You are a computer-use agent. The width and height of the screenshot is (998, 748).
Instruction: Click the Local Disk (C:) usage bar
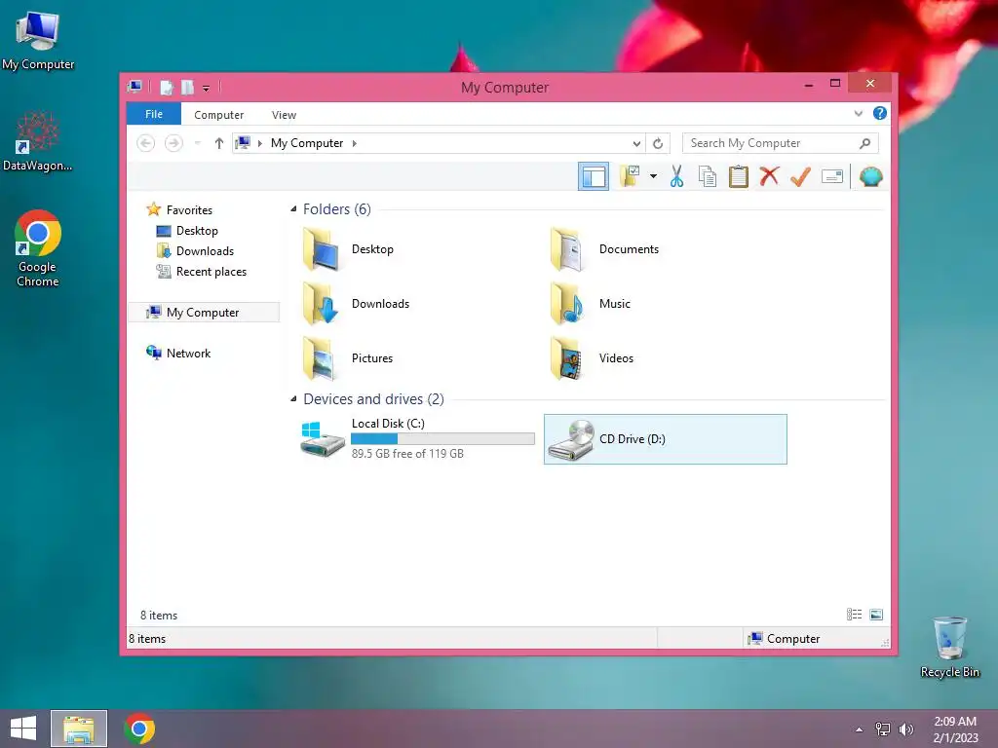pos(442,439)
